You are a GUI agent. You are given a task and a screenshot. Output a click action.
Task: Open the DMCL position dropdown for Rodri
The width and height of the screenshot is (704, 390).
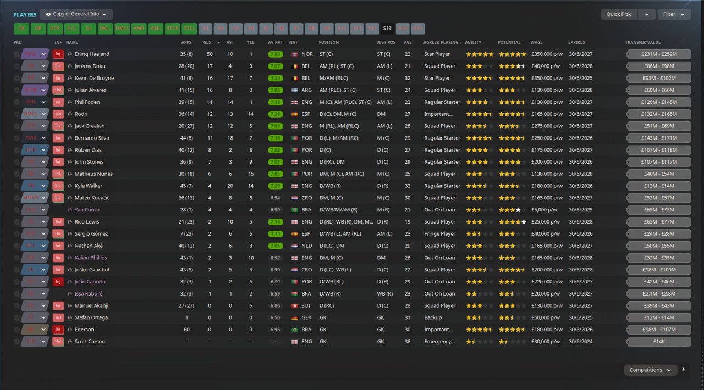click(x=35, y=114)
